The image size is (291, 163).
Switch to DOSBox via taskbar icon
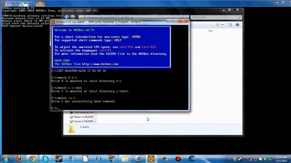(151, 159)
